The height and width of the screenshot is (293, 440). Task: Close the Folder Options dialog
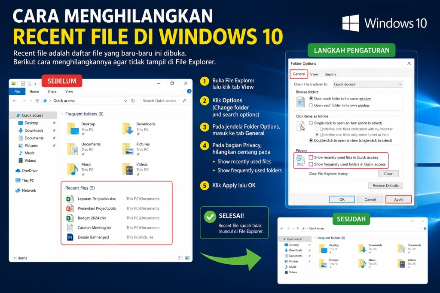[x=409, y=63]
